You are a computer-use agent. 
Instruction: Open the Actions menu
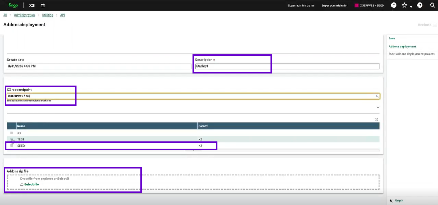click(427, 25)
